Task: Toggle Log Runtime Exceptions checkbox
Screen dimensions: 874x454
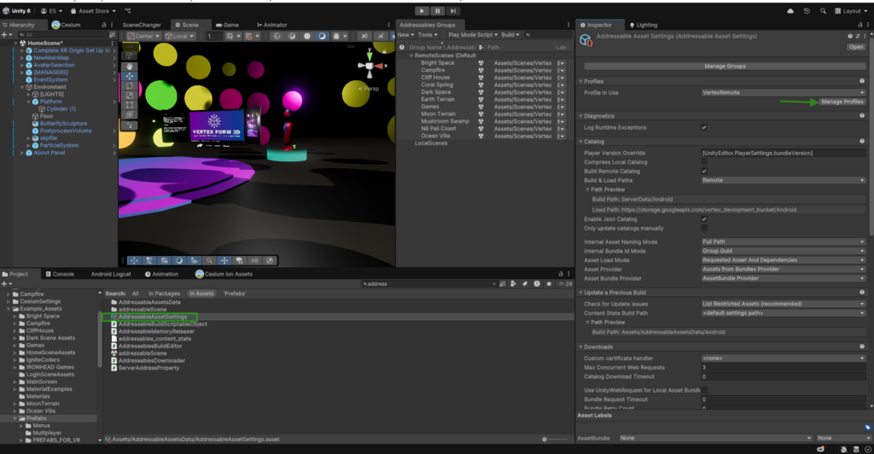Action: (x=704, y=127)
